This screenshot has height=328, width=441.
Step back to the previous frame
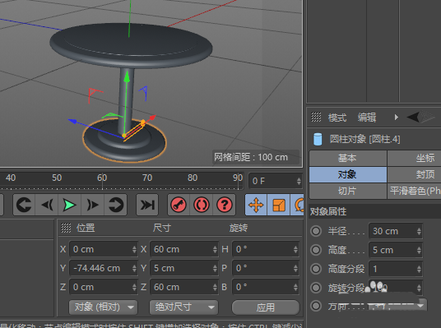[47, 205]
